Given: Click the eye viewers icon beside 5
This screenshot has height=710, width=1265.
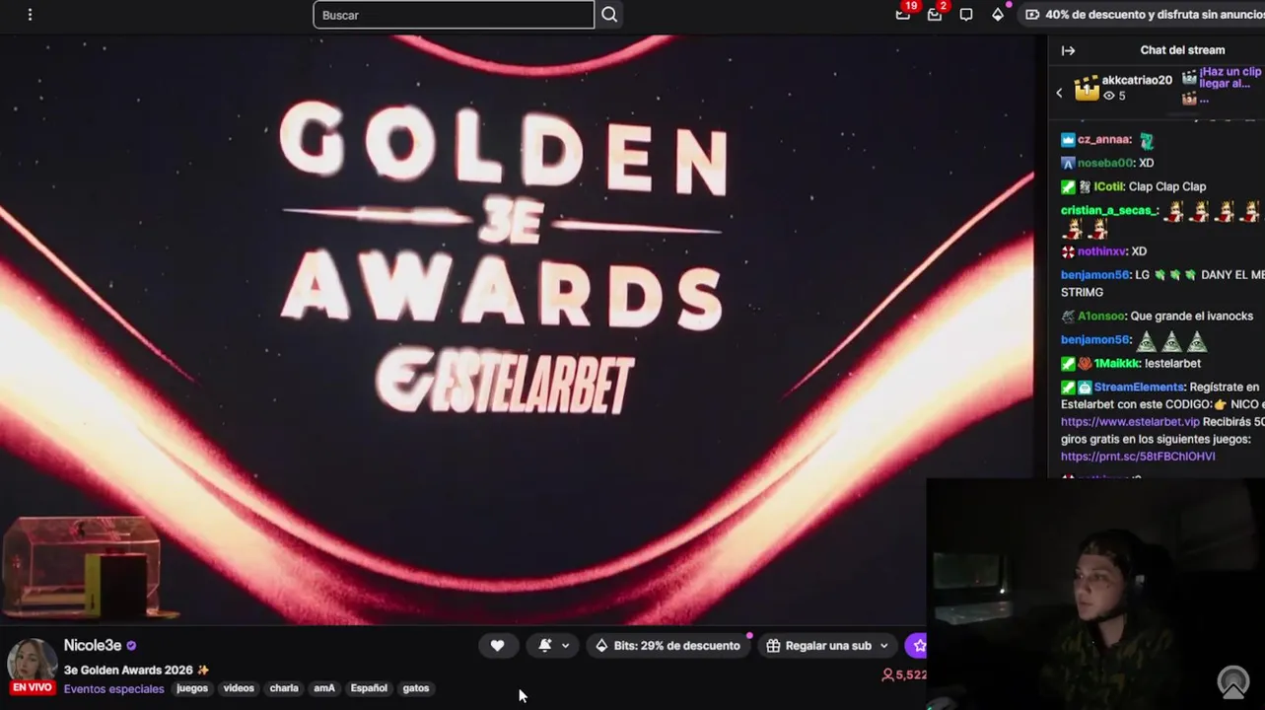Looking at the screenshot, I should point(1109,96).
